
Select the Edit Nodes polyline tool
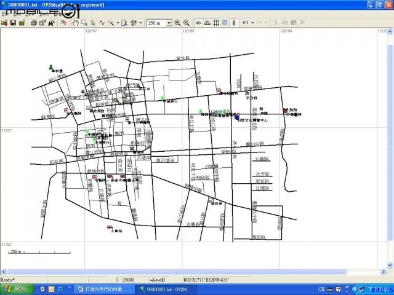point(102,23)
